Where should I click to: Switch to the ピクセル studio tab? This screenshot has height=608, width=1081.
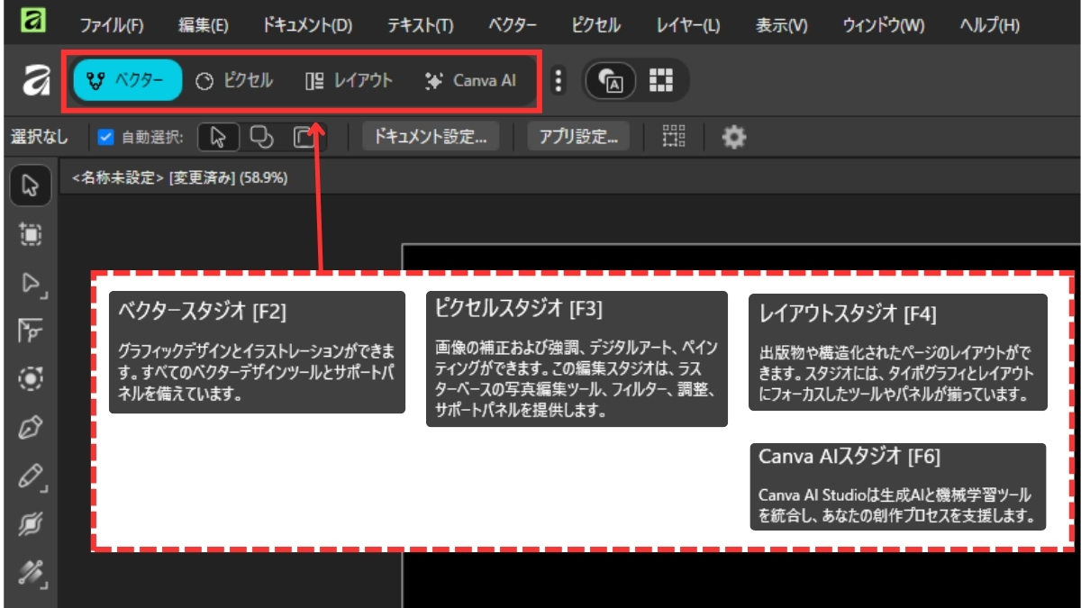[234, 81]
